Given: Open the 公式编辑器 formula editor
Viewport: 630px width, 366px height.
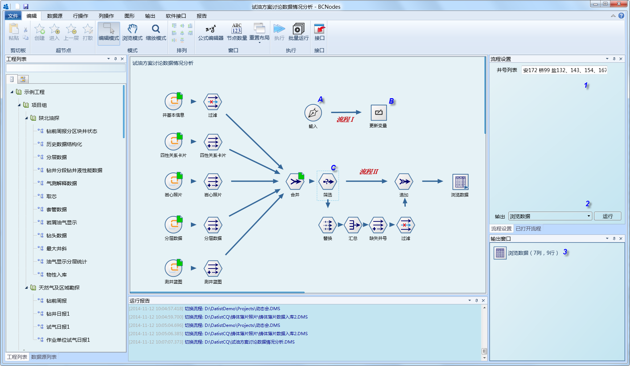Looking at the screenshot, I should point(211,32).
